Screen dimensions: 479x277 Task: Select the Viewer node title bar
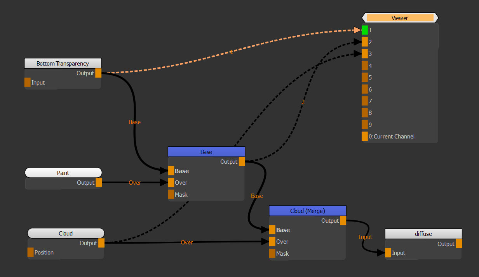click(x=400, y=18)
